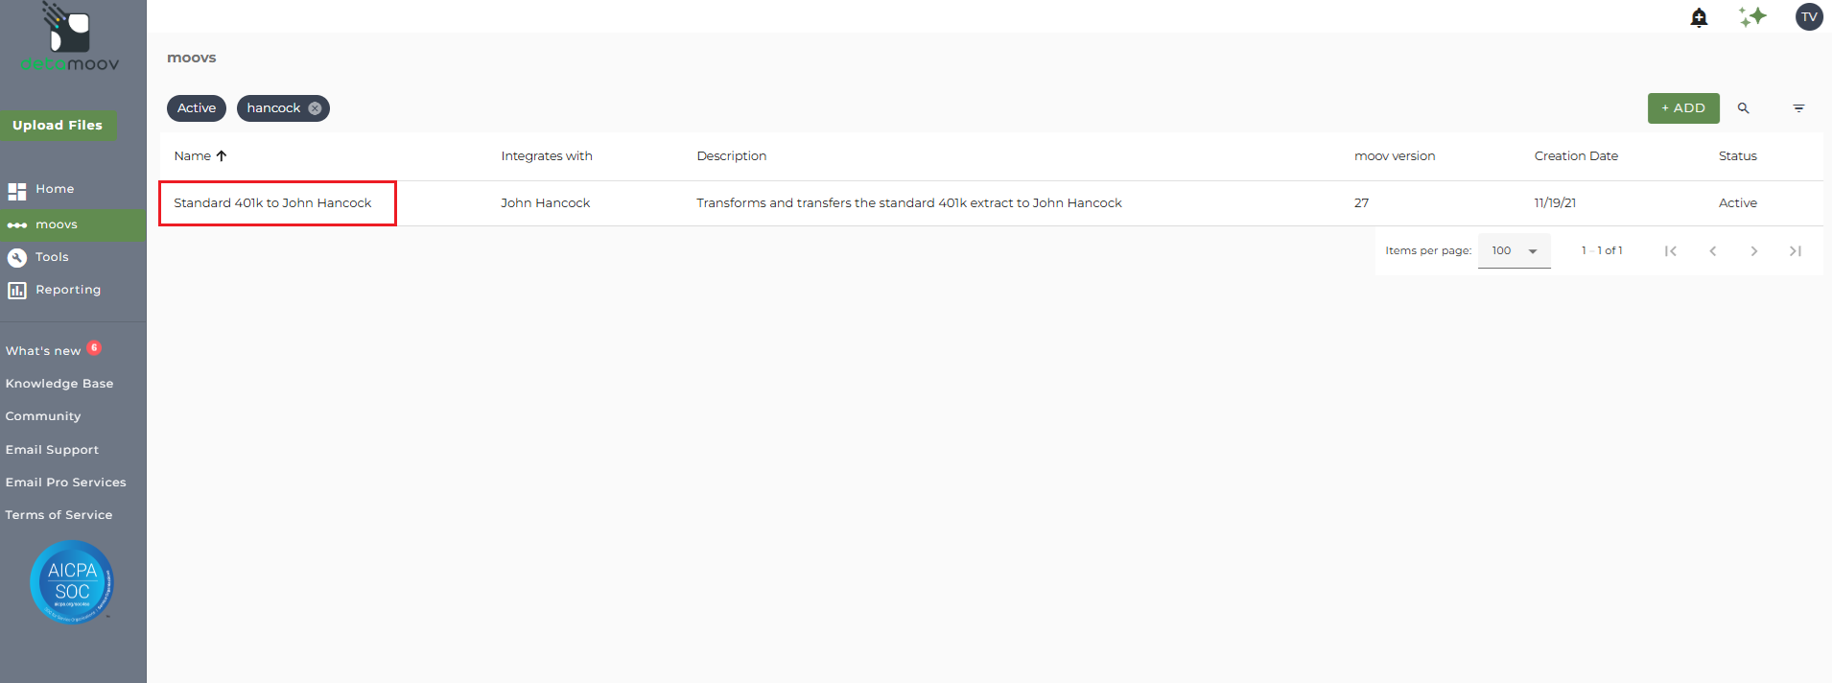Click the creation date 11/19/21

click(1555, 203)
